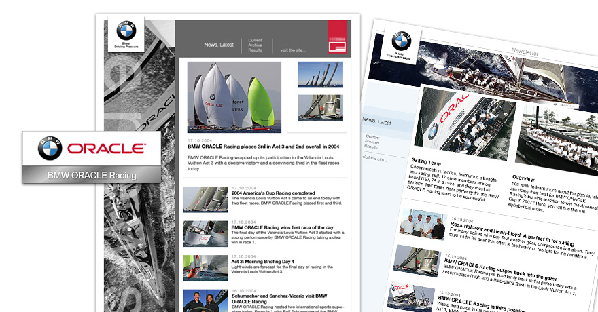This screenshot has height=312, width=598.
Task: Open 'Act 3: Morning Briefing Day 4' article
Action: (x=263, y=262)
